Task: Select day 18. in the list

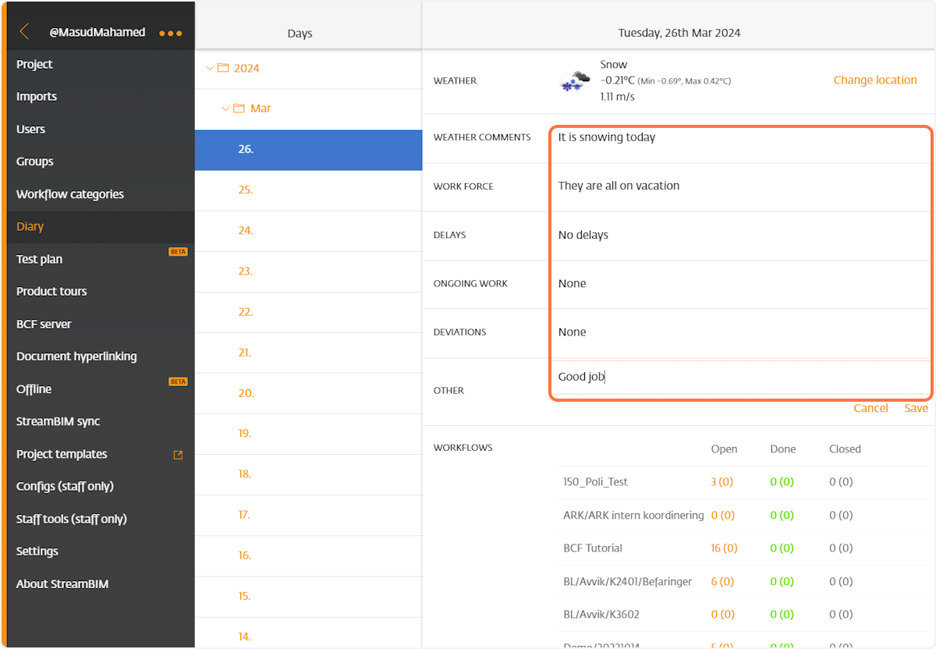Action: (309, 474)
